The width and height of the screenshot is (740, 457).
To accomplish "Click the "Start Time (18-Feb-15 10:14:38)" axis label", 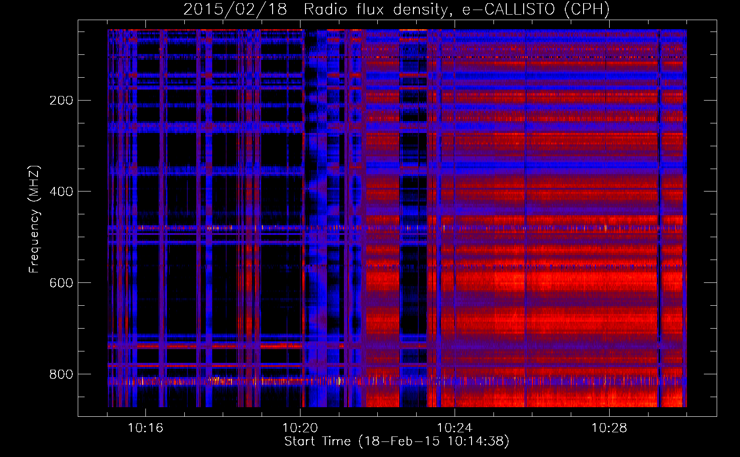I will point(397,441).
